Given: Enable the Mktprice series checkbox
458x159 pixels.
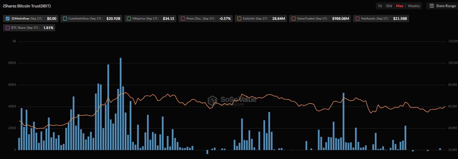Looking at the screenshot, I should coord(129,19).
